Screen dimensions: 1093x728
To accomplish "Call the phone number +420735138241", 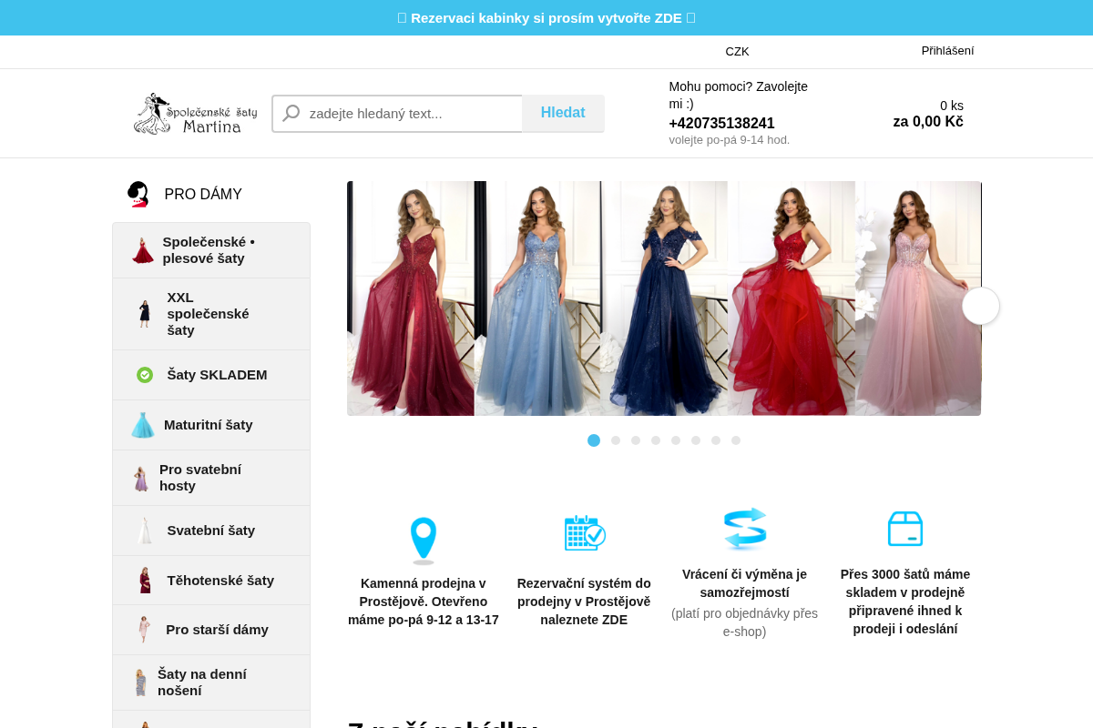I will click(x=721, y=124).
